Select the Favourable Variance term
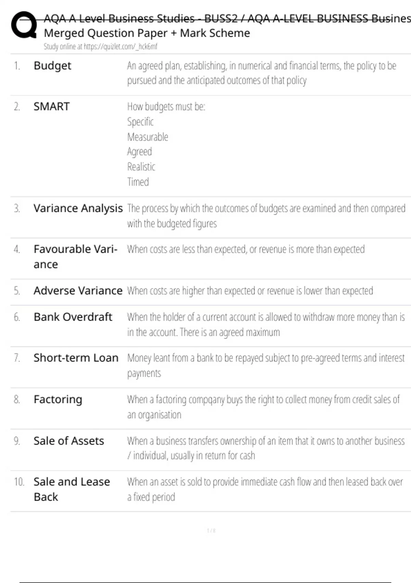 click(x=75, y=257)
